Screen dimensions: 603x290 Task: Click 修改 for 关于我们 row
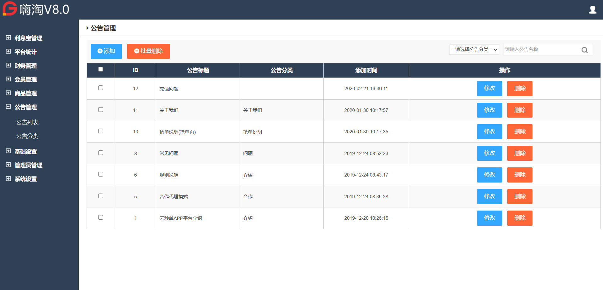coord(490,110)
